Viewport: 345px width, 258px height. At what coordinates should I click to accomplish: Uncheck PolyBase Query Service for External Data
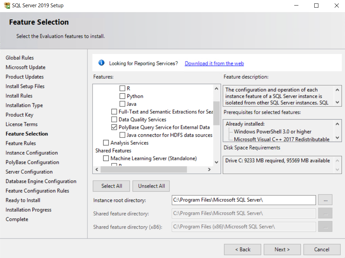click(114, 127)
